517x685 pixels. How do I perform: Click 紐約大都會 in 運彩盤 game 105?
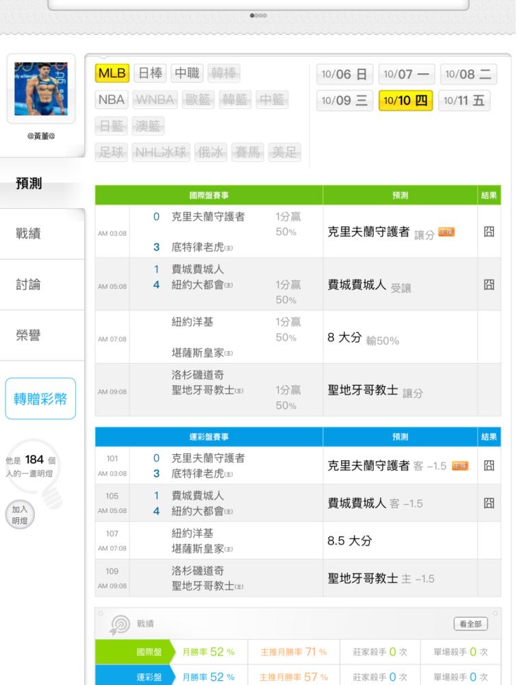pos(202,511)
